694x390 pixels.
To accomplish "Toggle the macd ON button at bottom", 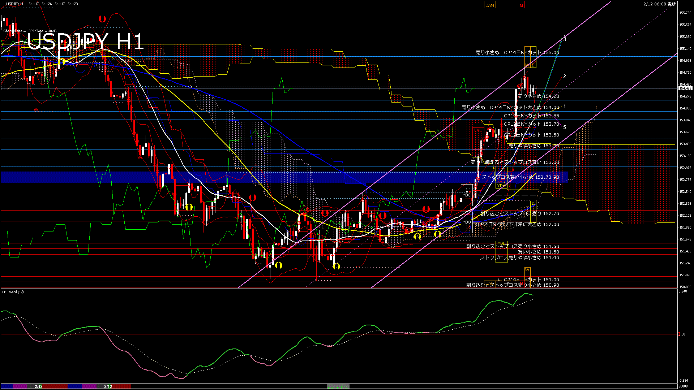I will click(x=338, y=386).
